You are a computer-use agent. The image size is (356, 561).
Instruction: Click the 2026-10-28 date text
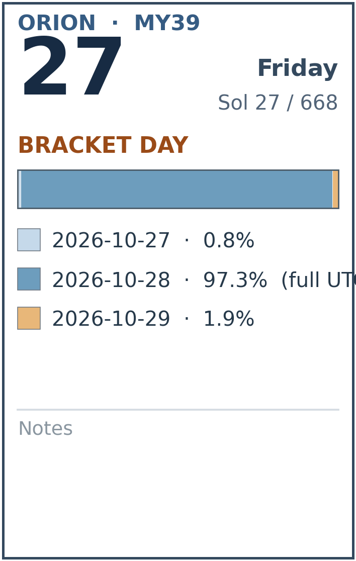click(x=111, y=280)
